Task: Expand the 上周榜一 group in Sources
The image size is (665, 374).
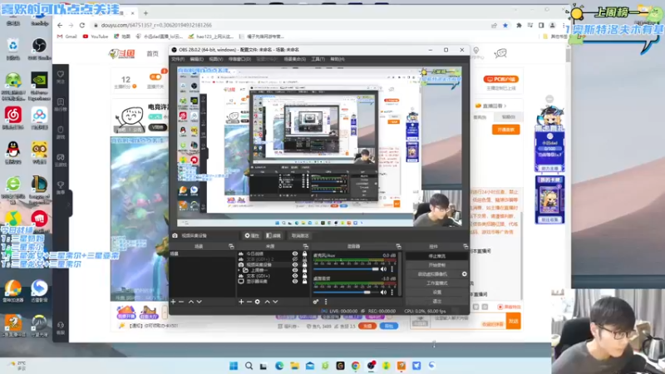Action: pos(239,270)
